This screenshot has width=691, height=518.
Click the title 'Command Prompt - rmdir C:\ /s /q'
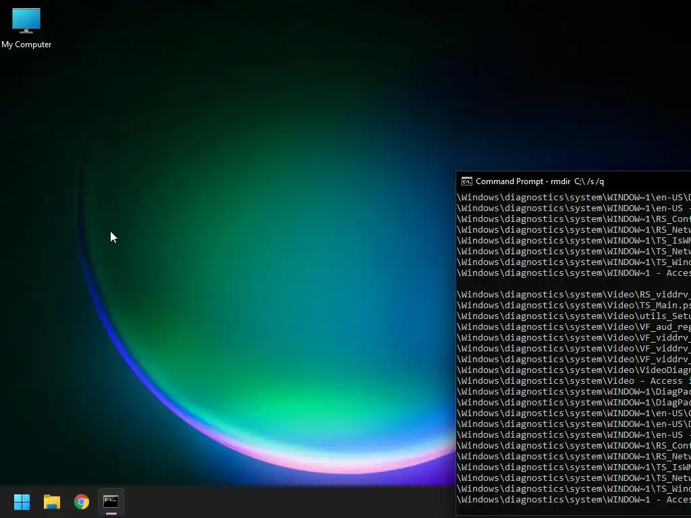540,181
